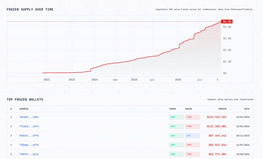Viewport: 263px width, 159px height.
Task: Click frozen amount $83.771.084
Action: pos(217,154)
